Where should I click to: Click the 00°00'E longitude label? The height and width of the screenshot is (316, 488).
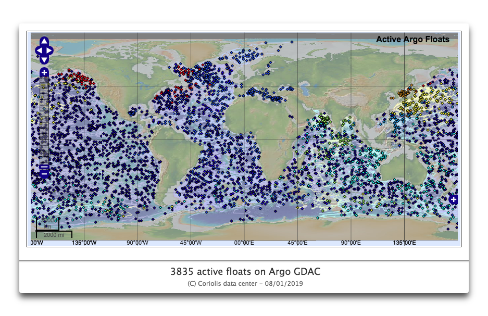[244, 243]
